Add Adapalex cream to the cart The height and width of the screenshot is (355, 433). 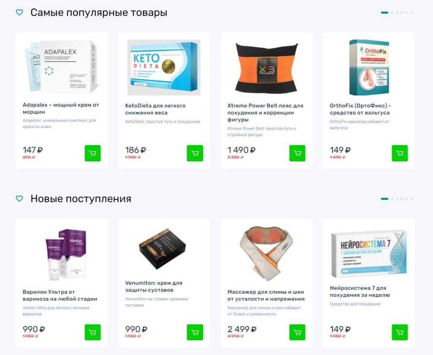93,153
